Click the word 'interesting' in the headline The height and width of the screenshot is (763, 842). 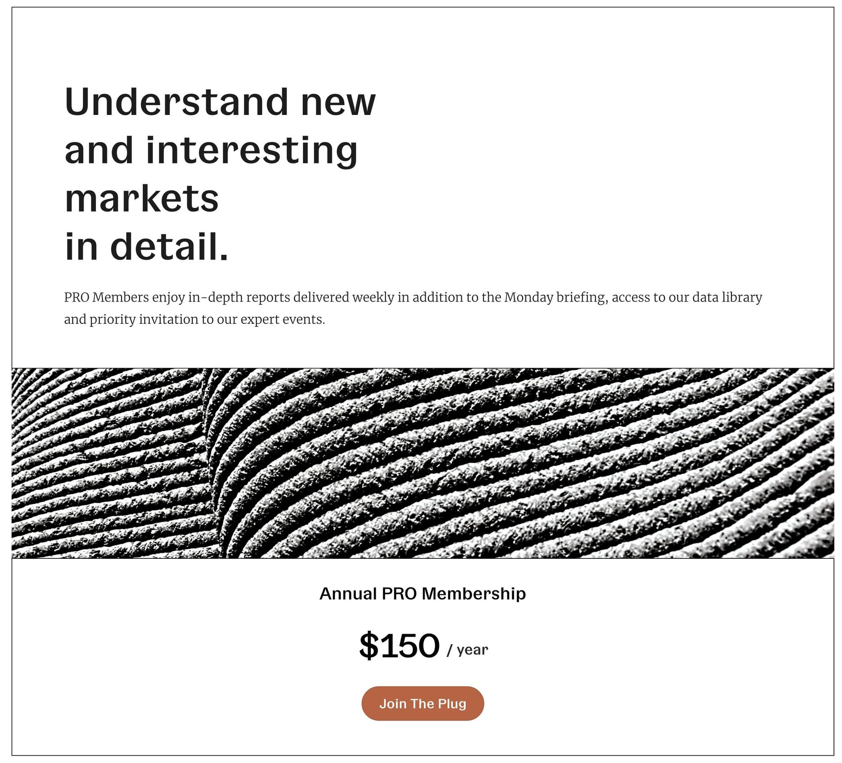[x=251, y=151]
